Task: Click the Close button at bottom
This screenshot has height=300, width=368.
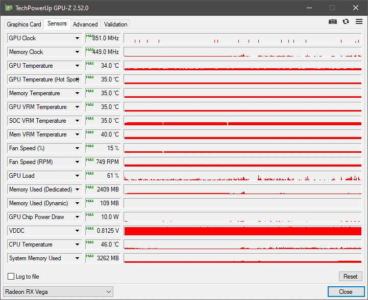Action: [346, 291]
